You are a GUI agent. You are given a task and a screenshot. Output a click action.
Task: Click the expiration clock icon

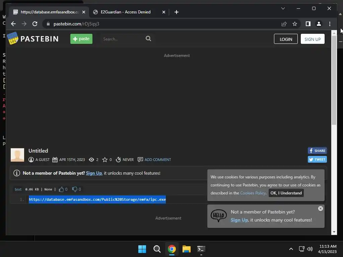118,160
